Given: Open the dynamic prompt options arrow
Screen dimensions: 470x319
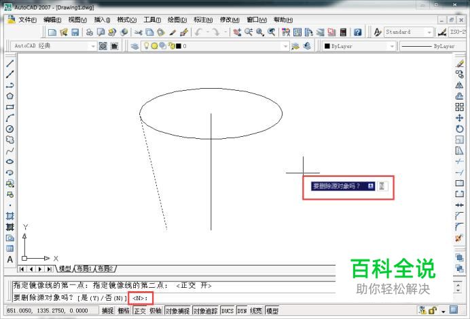Looking at the screenshot, I should click(x=370, y=186).
